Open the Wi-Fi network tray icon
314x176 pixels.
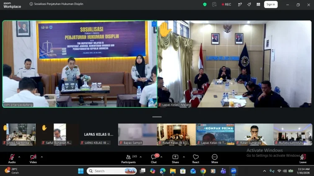tap(279, 171)
